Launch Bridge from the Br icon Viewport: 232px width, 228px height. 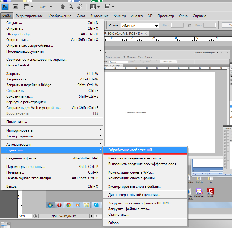15,7
